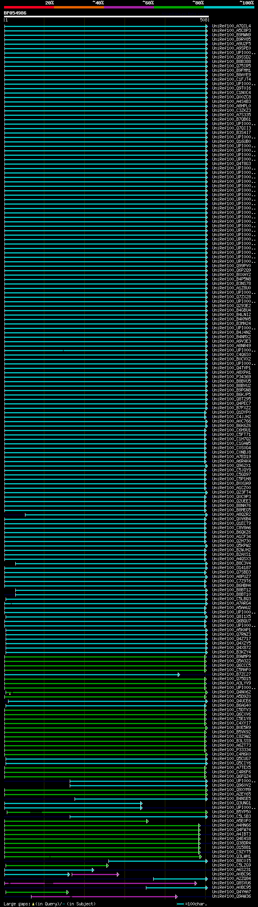Select label UniRef100_C1H7Q2
Image resolution: width=258 pixels, height=907 pixels.
tap(231, 439)
